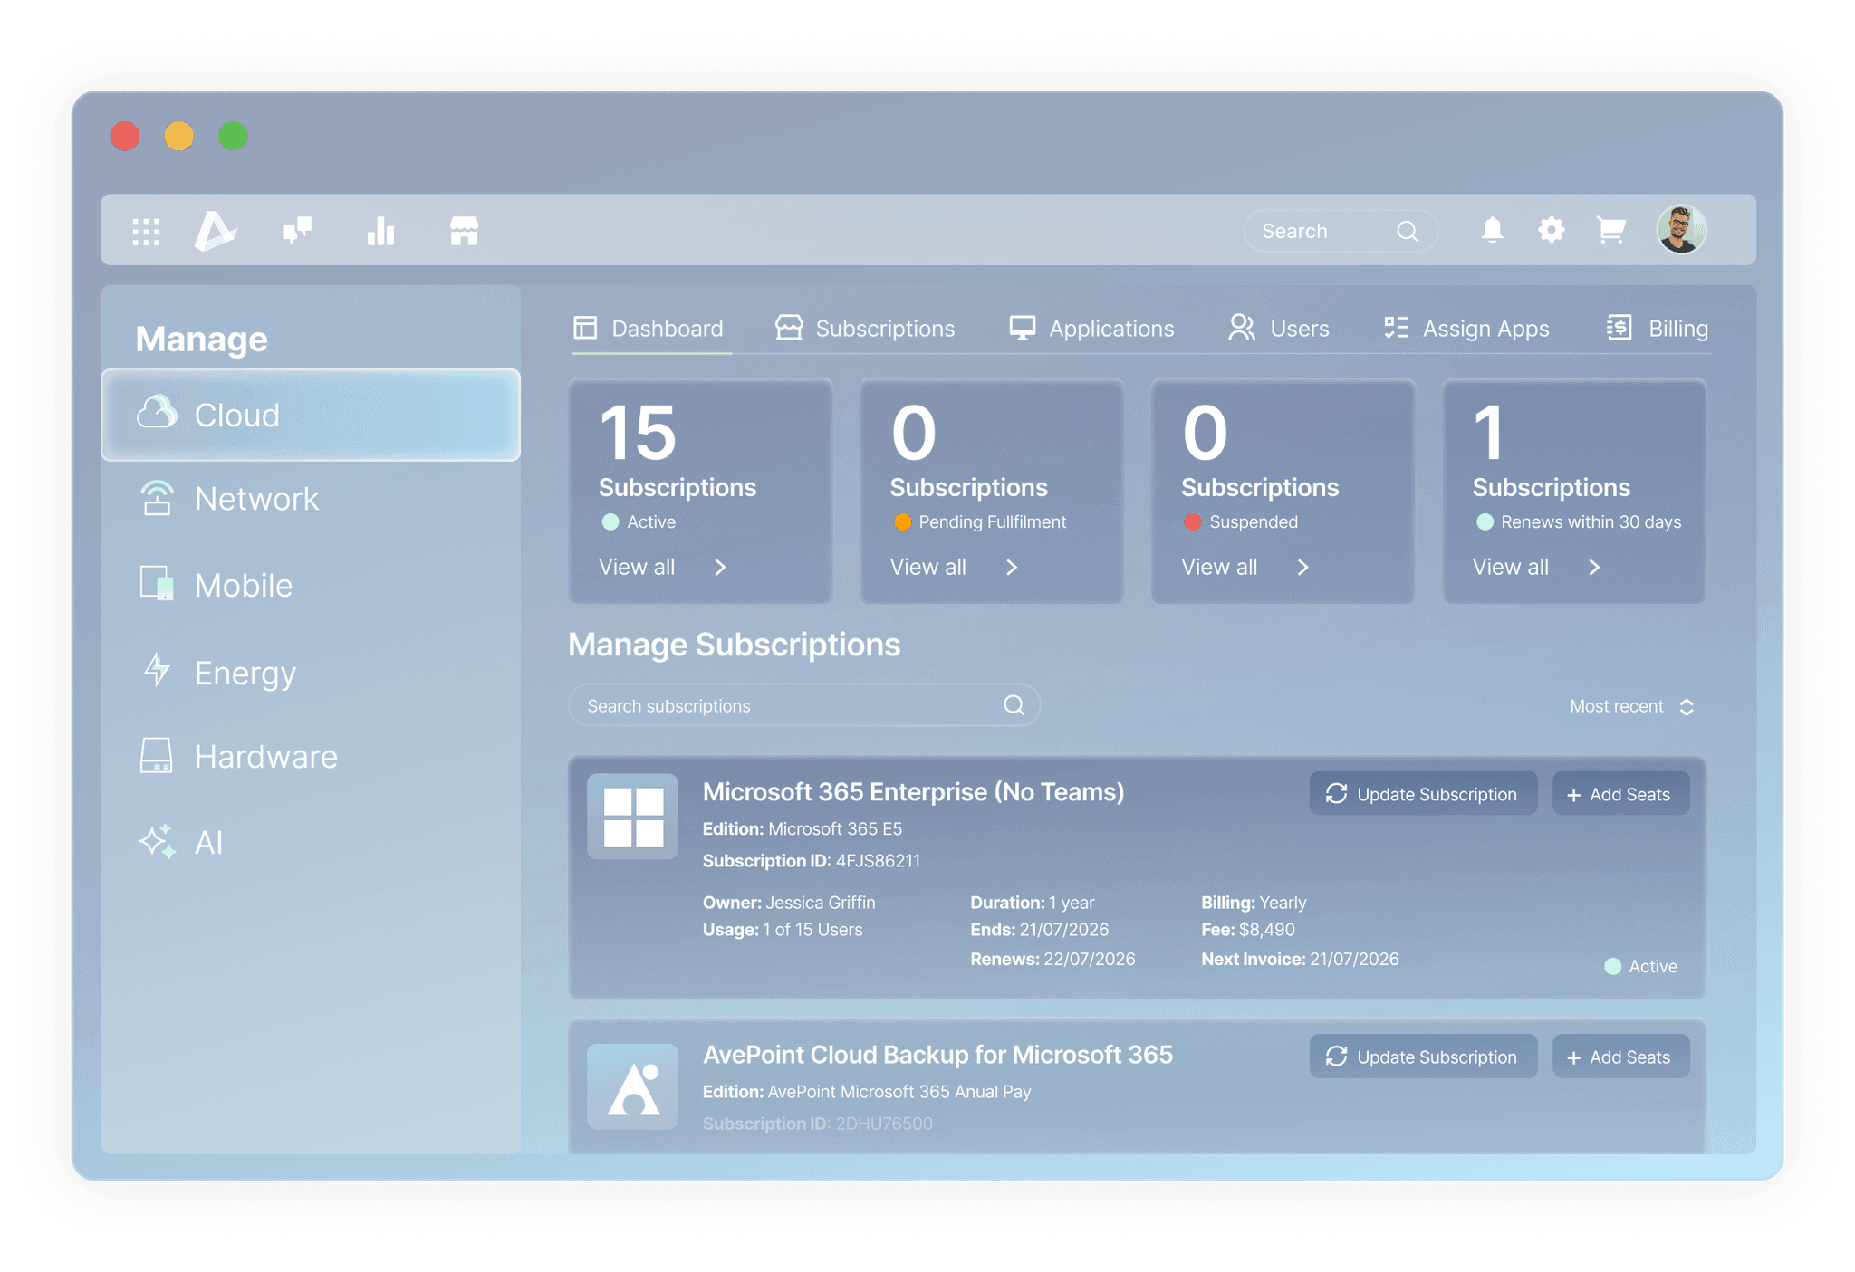Open the shopping cart icon
Image resolution: width=1855 pixels, height=1272 pixels.
1610,231
